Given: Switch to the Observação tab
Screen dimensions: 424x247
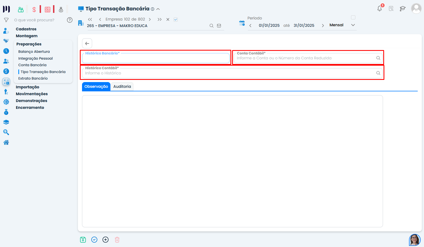Looking at the screenshot, I should (x=96, y=86).
